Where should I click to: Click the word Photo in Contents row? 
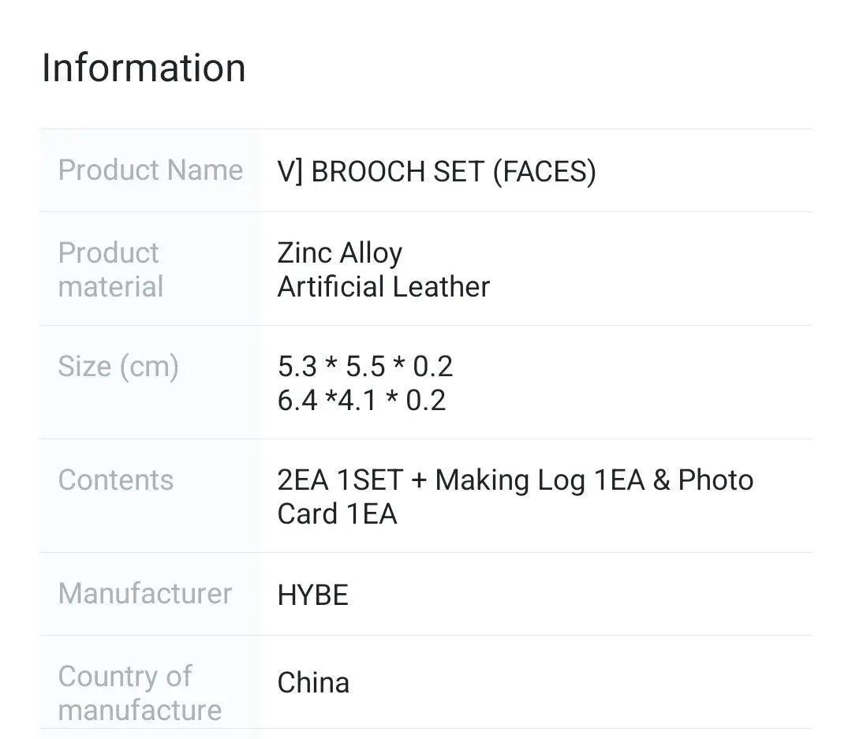click(x=716, y=480)
